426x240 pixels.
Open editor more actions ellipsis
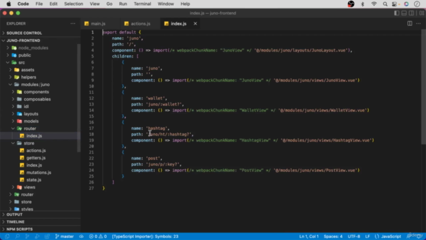[x=419, y=24]
